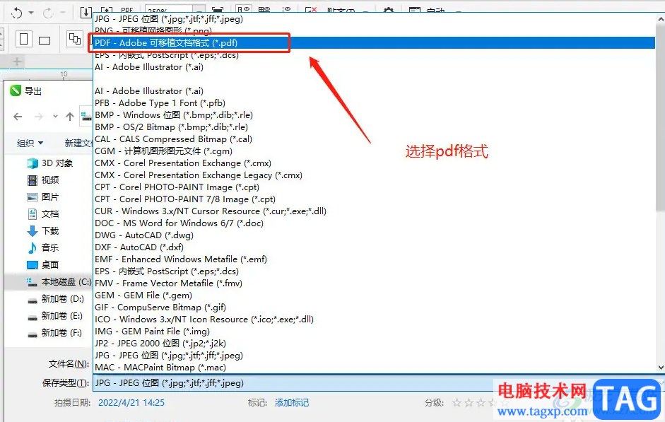
Task: Choose BMP - OS/2 Bitmap format
Action: (375, 127)
